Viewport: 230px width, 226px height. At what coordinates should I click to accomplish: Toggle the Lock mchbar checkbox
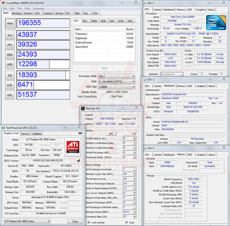pos(88,222)
